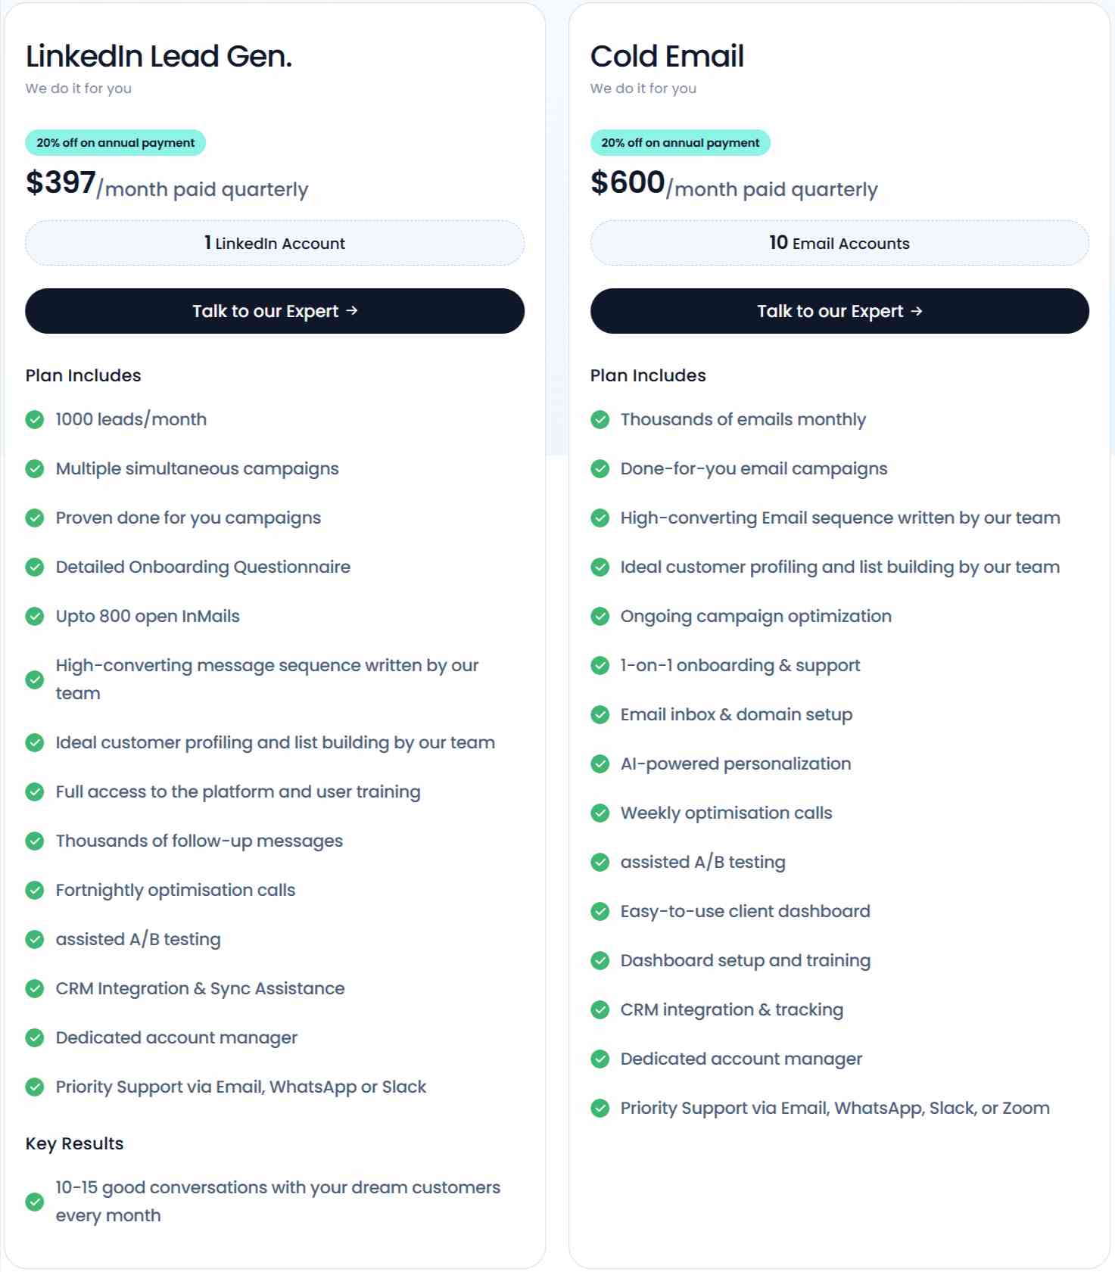Click the checkmark beside Thousands of emails monthly

pyautogui.click(x=600, y=419)
